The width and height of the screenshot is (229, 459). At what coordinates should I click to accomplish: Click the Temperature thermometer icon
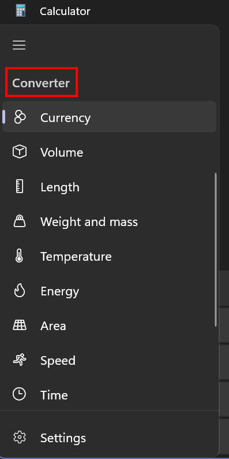(19, 256)
